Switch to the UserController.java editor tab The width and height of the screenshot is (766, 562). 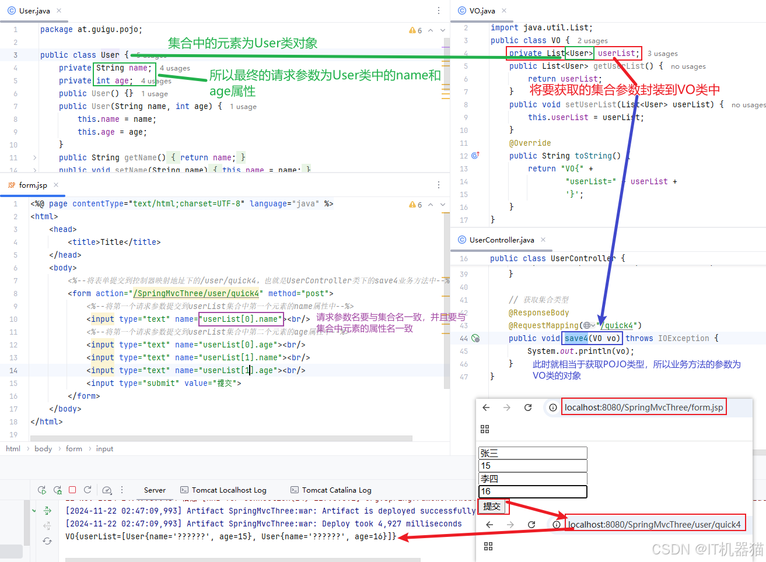tap(502, 240)
